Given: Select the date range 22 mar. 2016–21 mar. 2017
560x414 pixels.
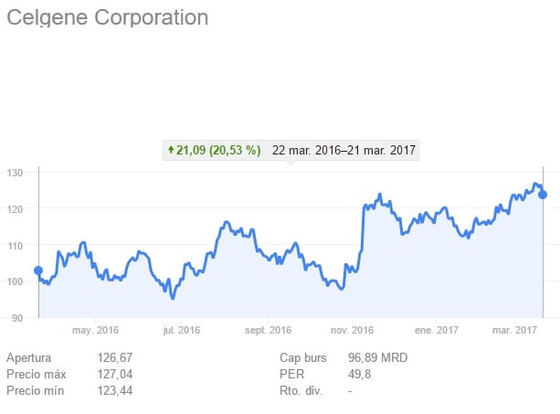Looking at the screenshot, I should pyautogui.click(x=343, y=150).
